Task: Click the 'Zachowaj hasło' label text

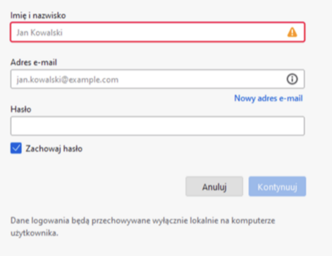Action: [54, 148]
